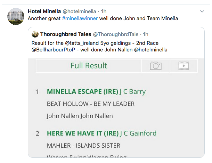Open HERE WE HAVE IT (IRE) entry

tap(83, 133)
